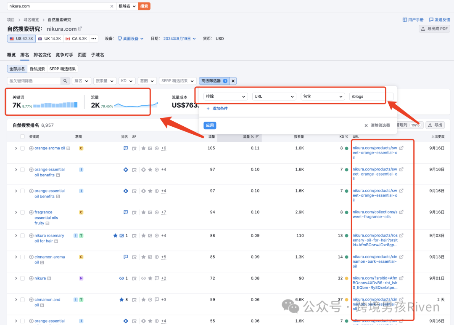Open the 排除 include/exclude dropdown
Viewport: 454px width, 325px height.
pos(226,96)
